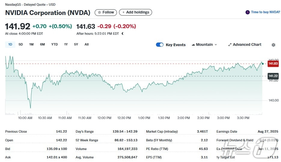Screen dimensions: 281x162
Task: Show the 5Y price history
Action: click(x=76, y=44)
